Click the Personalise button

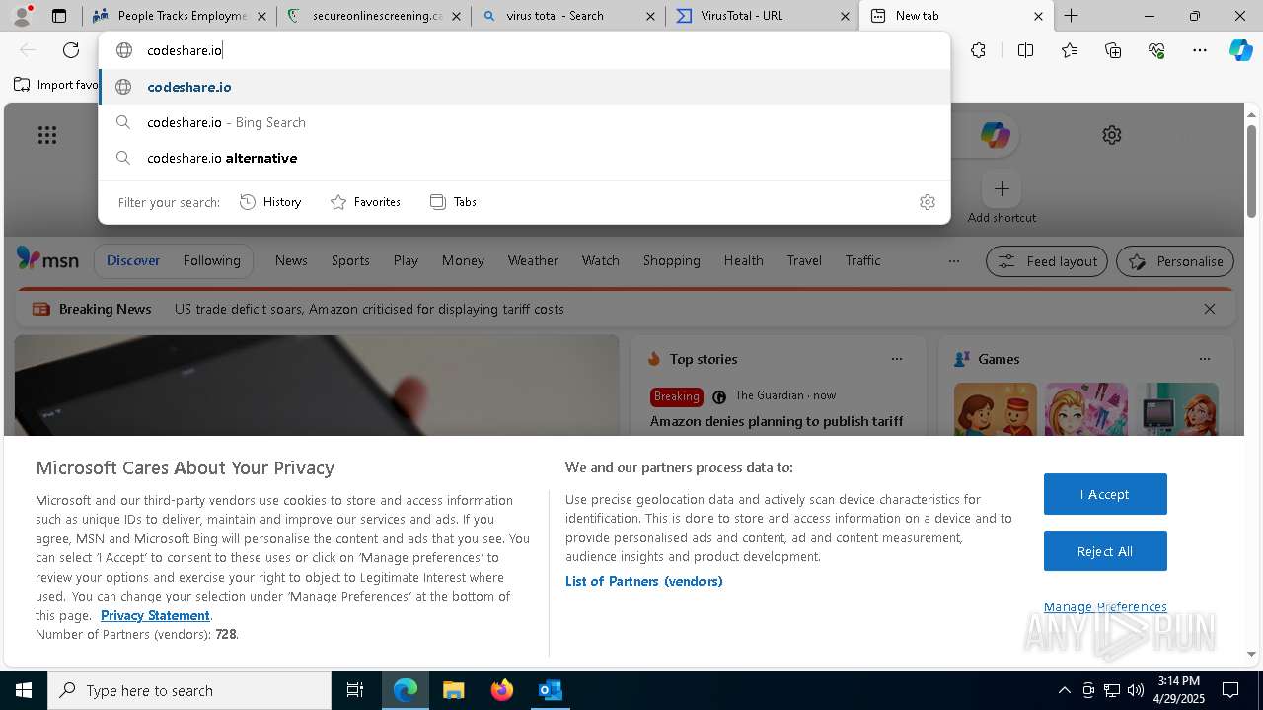pyautogui.click(x=1174, y=261)
